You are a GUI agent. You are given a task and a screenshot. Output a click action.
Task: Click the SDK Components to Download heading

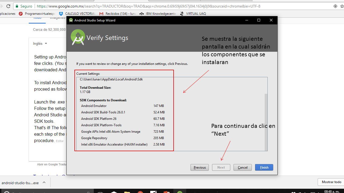103,100
